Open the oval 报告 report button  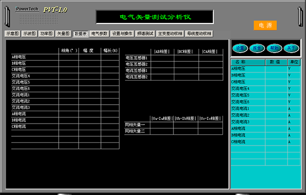click(x=257, y=48)
